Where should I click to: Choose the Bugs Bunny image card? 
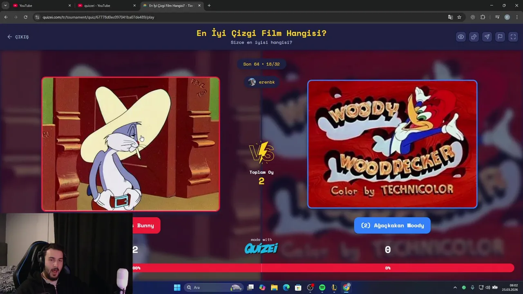[130, 144]
